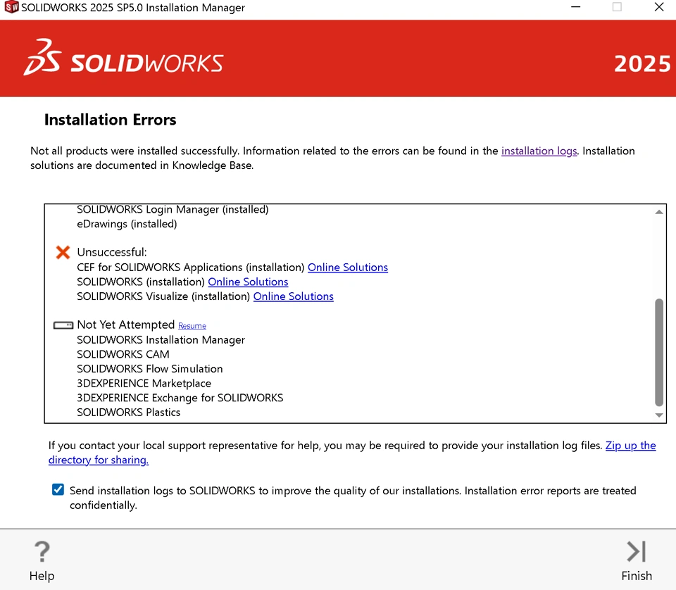
Task: Click the Unsuccessful: heading text
Action: coord(112,252)
